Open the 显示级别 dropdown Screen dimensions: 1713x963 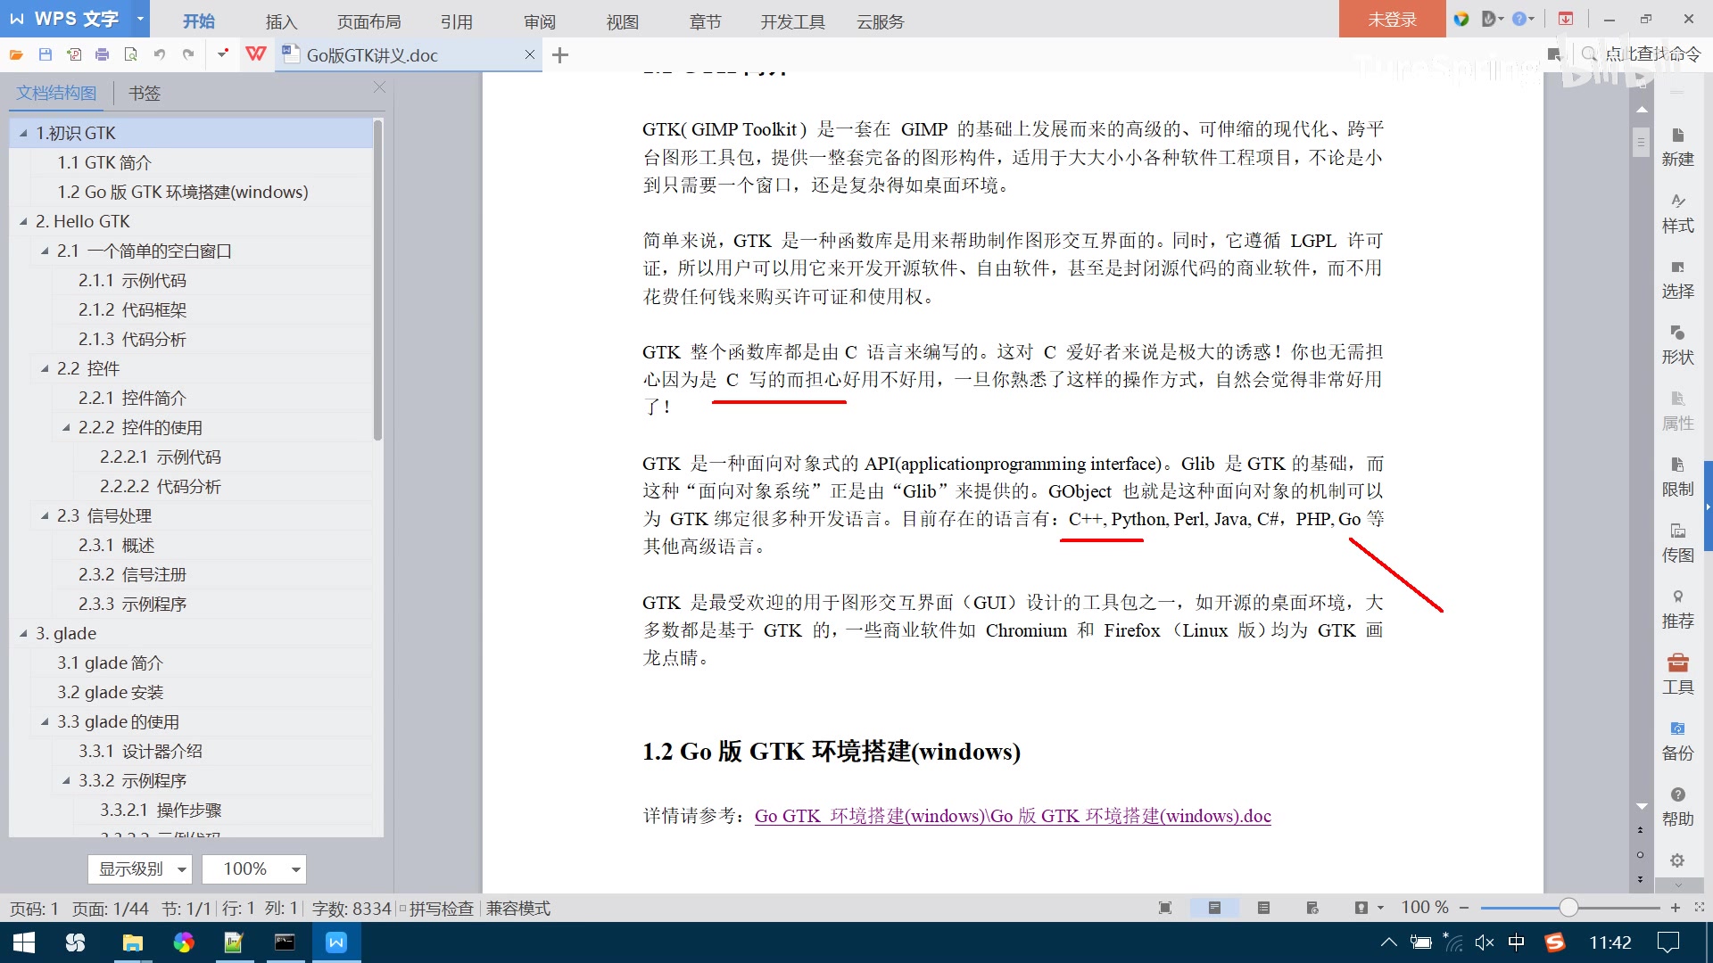(140, 868)
